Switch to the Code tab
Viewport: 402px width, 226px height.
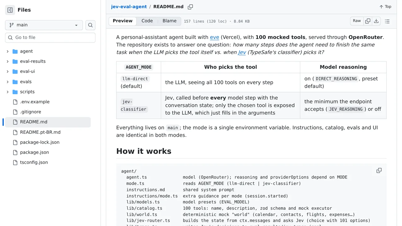[x=147, y=21]
